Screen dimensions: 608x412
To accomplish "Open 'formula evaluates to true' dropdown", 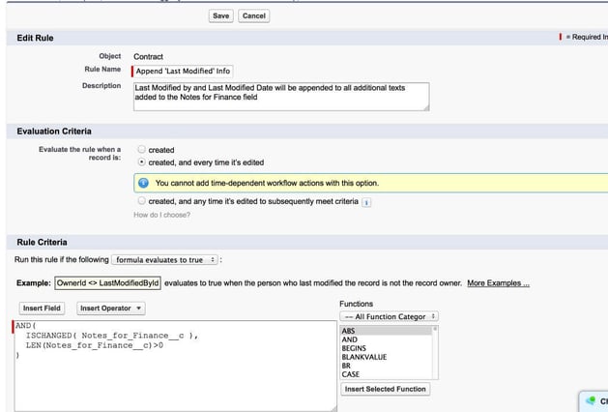I will point(164,260).
